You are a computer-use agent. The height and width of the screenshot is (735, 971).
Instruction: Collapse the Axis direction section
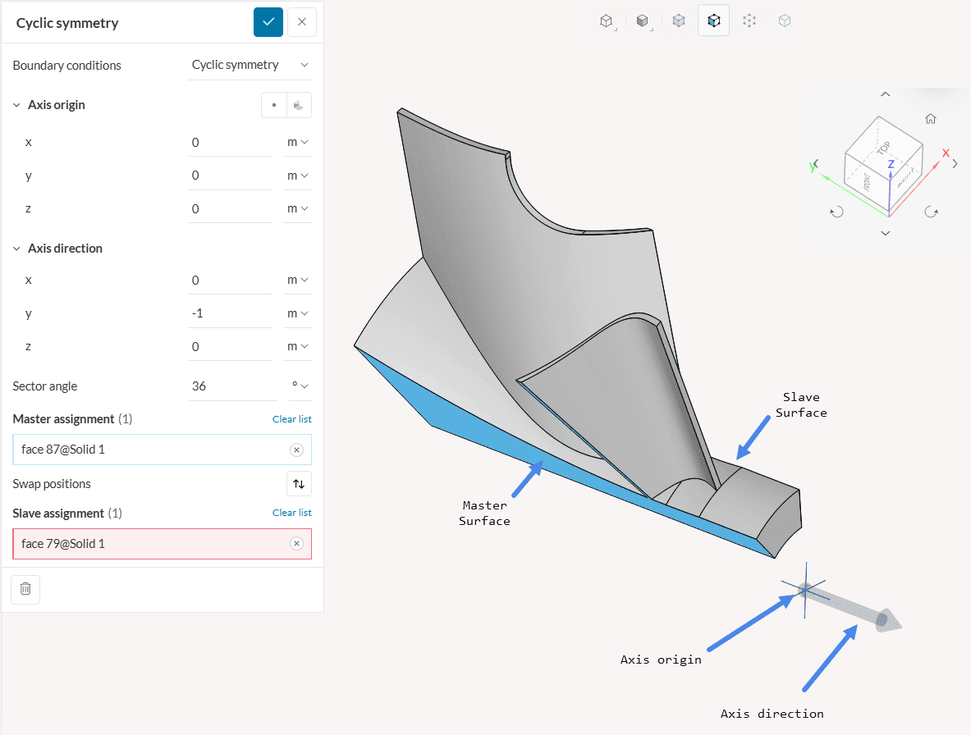(x=17, y=249)
